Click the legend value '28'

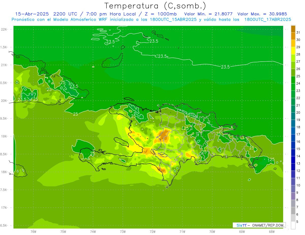point(298,54)
